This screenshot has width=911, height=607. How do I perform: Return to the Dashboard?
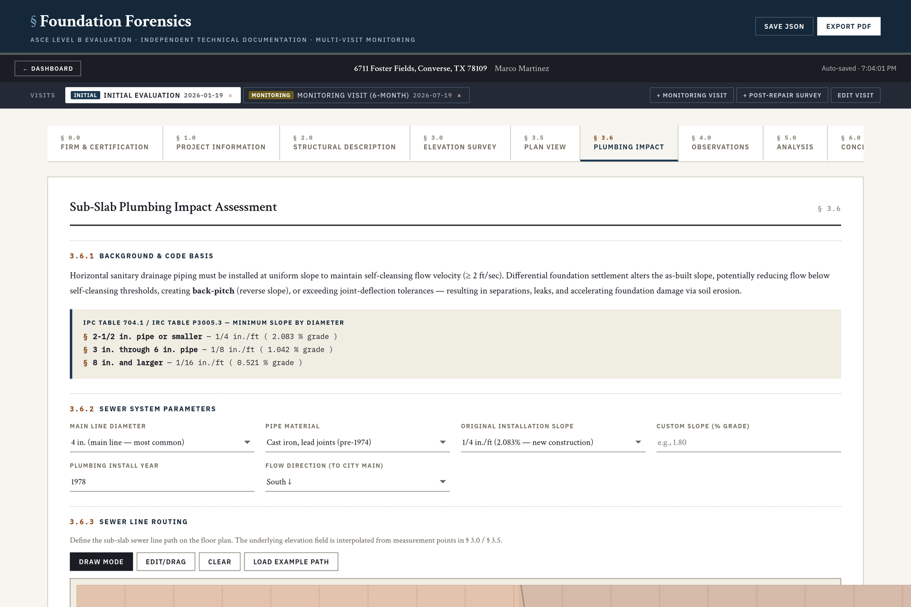48,68
